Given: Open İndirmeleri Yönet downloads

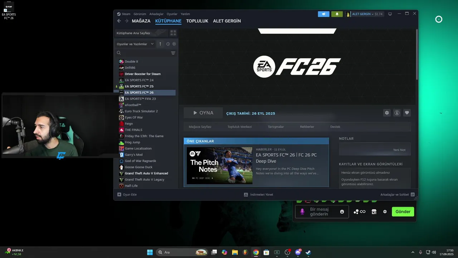Looking at the screenshot, I should click(x=258, y=195).
